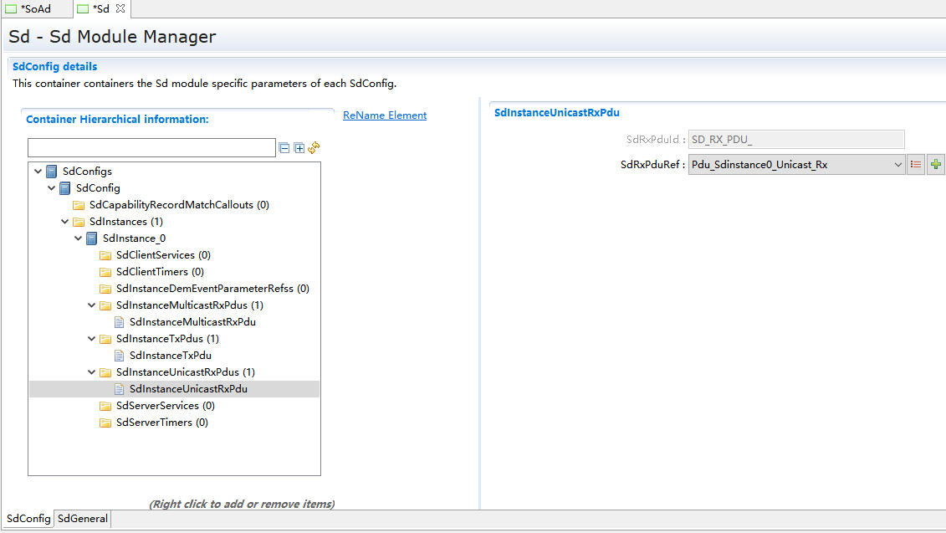Image resolution: width=946 pixels, height=533 pixels.
Task: Click the SdServerTimers folder icon
Action: click(105, 423)
